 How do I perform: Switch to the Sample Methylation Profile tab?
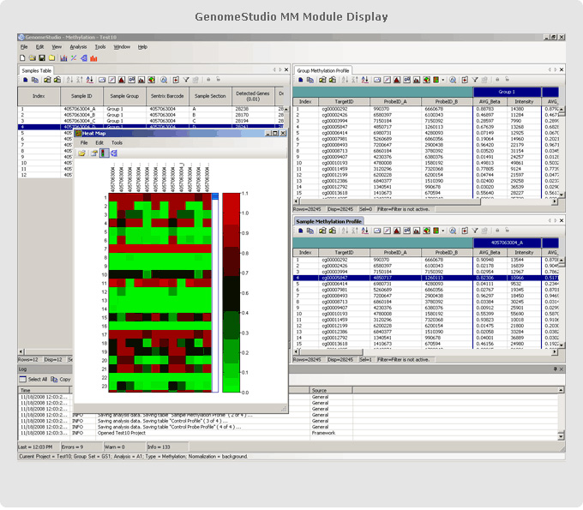(x=329, y=221)
